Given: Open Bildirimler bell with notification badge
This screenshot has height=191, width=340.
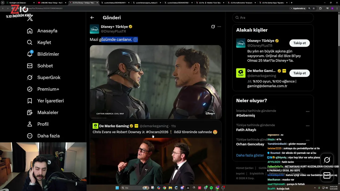Looking at the screenshot, I should [x=43, y=54].
